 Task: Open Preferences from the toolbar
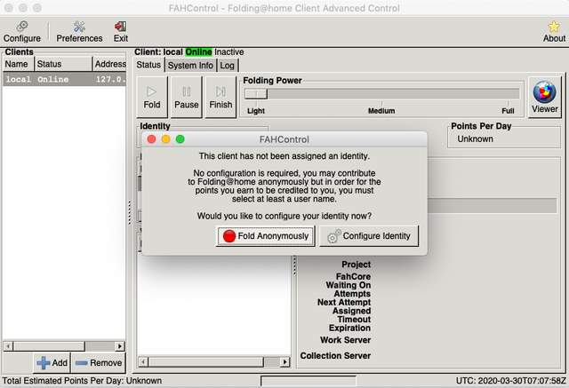click(x=79, y=31)
